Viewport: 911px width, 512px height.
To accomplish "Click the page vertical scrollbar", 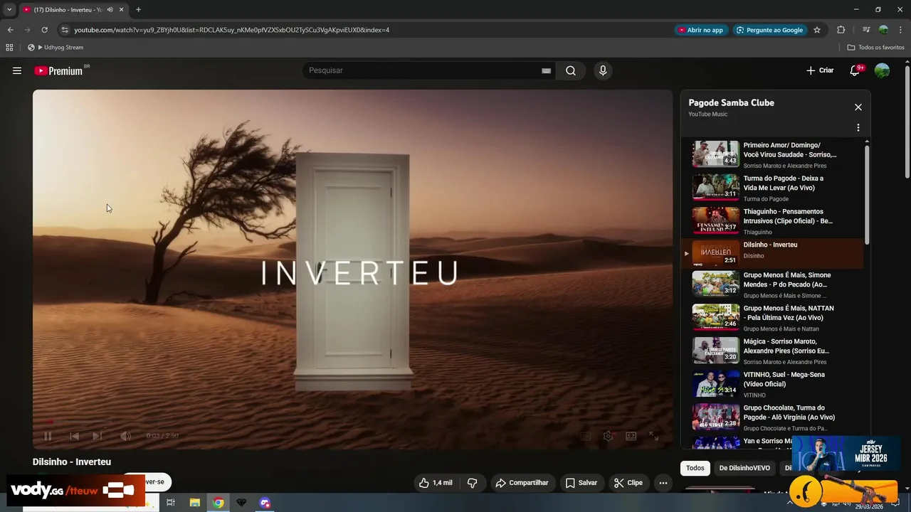I will click(907, 122).
